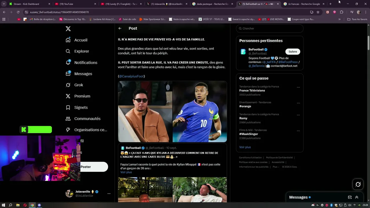Viewport: 370px width, 208px height.
Task: Open the man with sunglasses photo
Action: (x=145, y=112)
